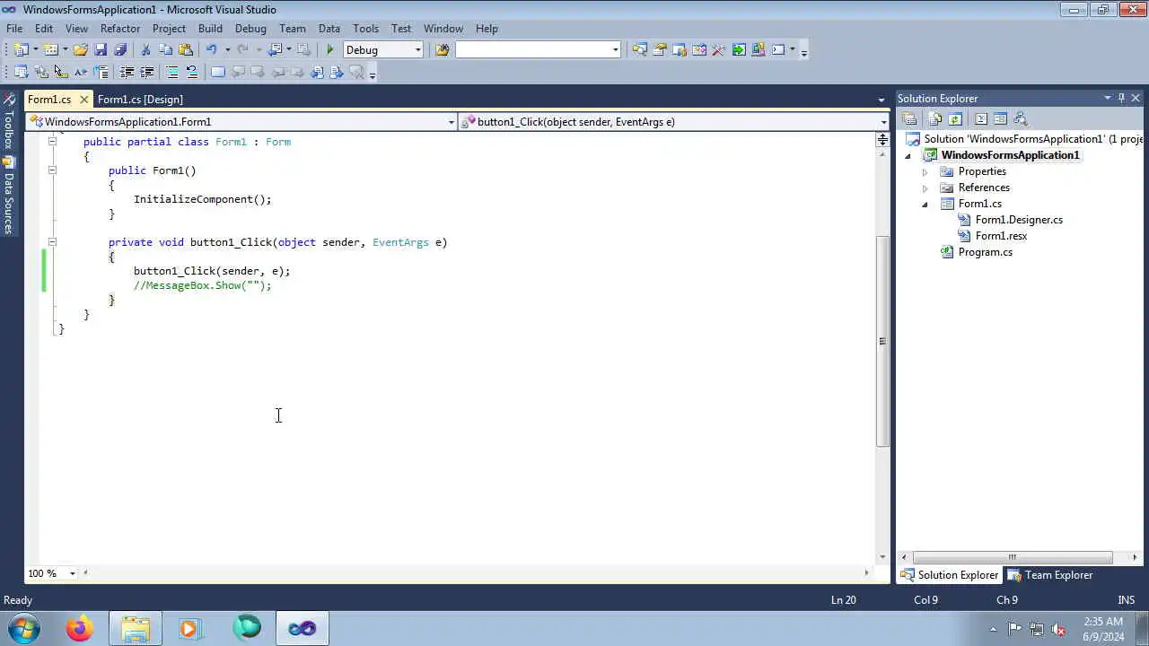Undo the last edit with the Undo arrow
This screenshot has width=1149, height=646.
(x=211, y=50)
